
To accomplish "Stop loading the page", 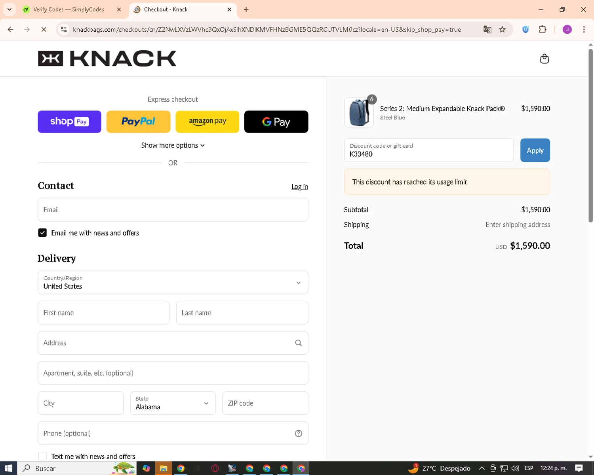I will [x=44, y=29].
